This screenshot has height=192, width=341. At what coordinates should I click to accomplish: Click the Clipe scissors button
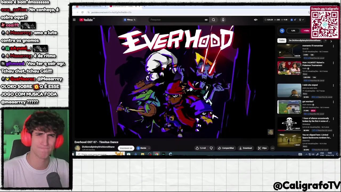262,148
